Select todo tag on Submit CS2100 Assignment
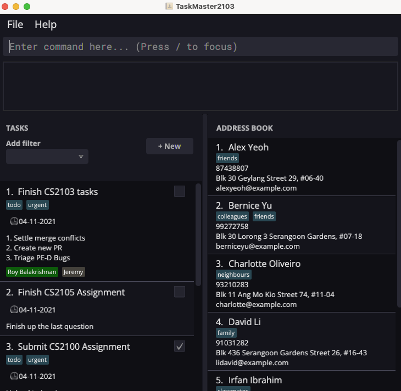Image resolution: width=401 pixels, height=391 pixels. click(x=14, y=360)
